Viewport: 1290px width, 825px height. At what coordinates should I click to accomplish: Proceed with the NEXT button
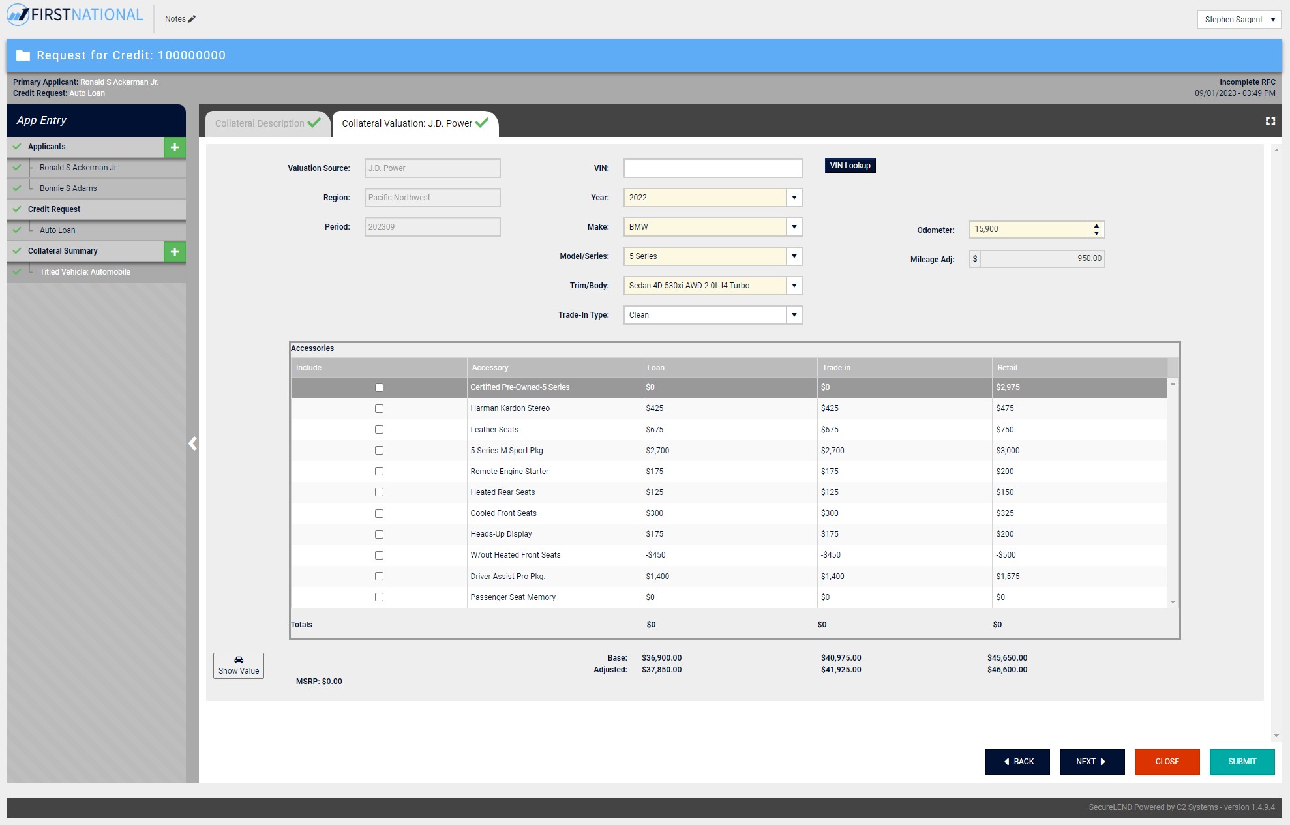(x=1092, y=762)
